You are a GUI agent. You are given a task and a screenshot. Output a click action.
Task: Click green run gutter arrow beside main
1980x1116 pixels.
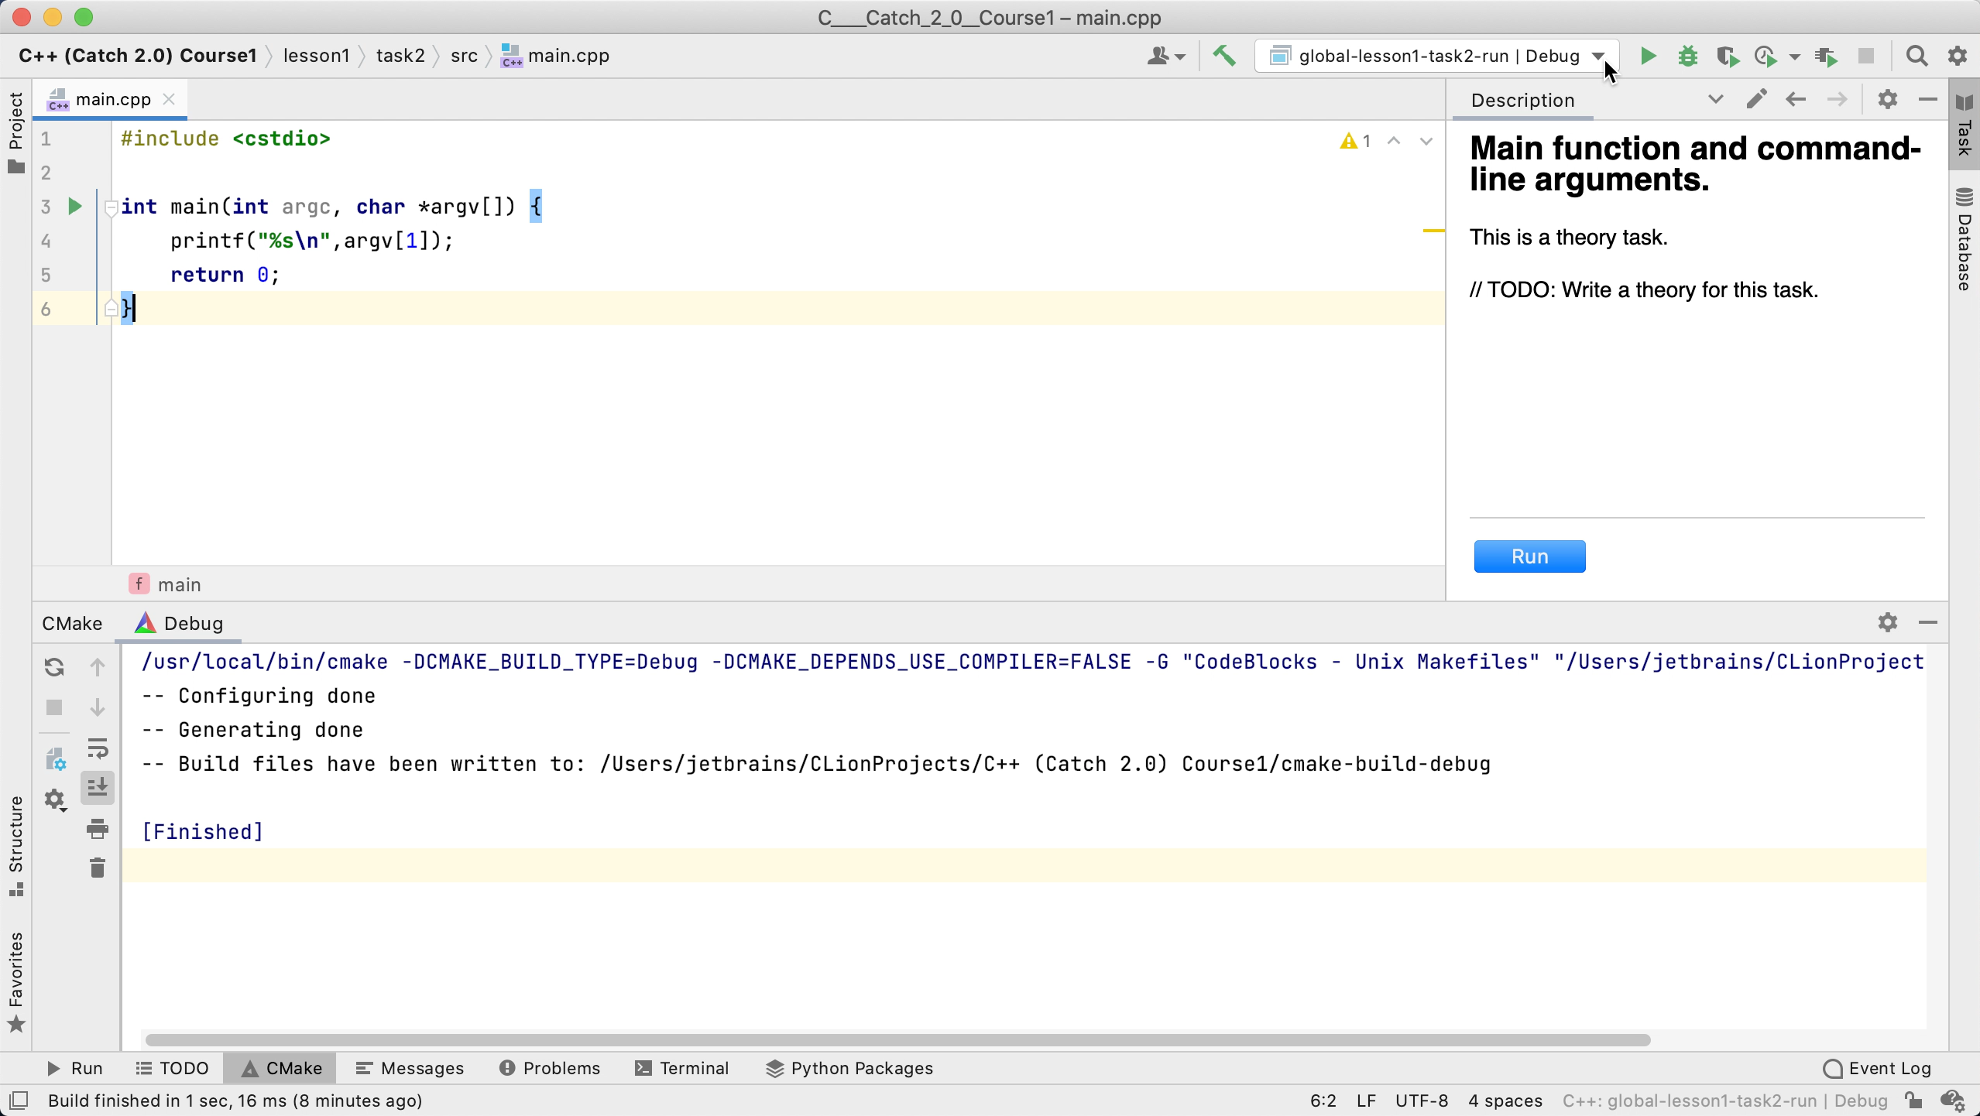click(x=75, y=207)
